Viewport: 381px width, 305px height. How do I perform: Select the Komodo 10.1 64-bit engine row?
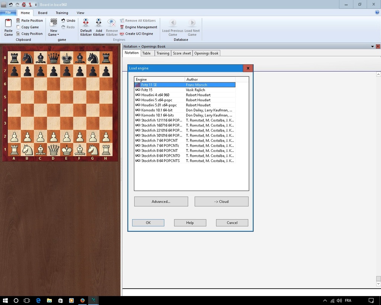pyautogui.click(x=185, y=110)
